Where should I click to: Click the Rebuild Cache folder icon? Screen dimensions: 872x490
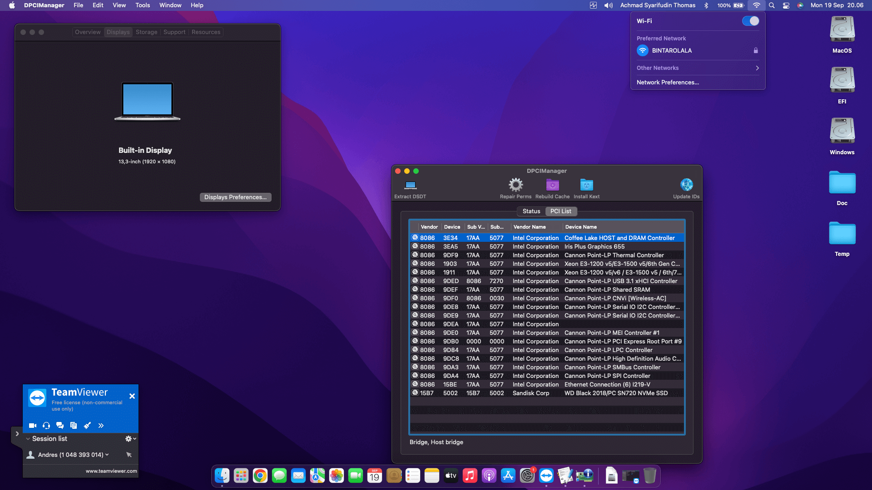pos(552,185)
